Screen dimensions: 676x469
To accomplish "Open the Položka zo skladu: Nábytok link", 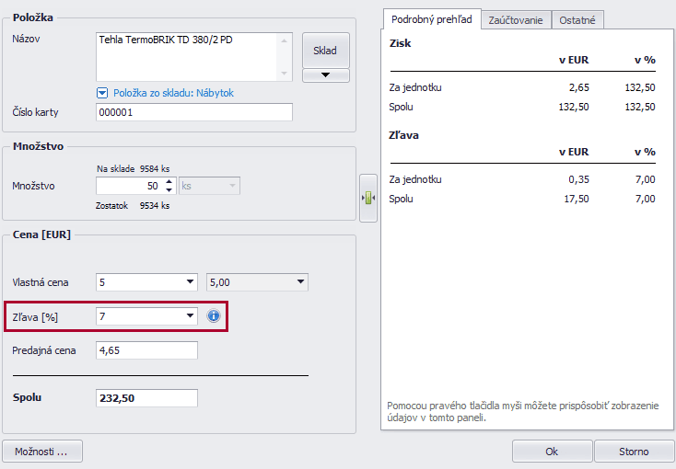I will click(173, 93).
